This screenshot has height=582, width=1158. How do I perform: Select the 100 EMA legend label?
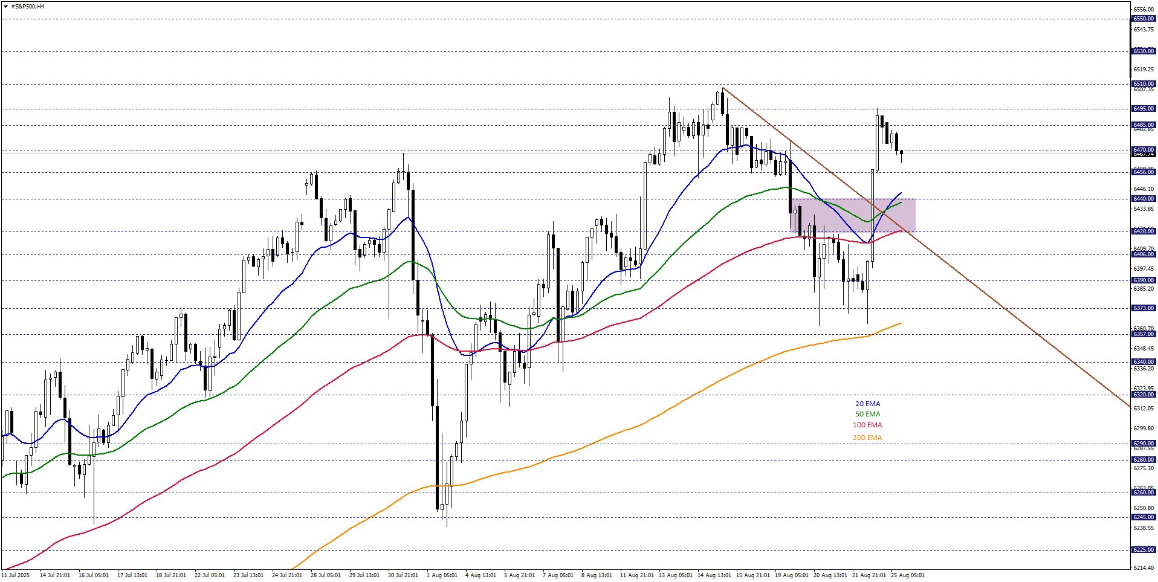tap(867, 425)
